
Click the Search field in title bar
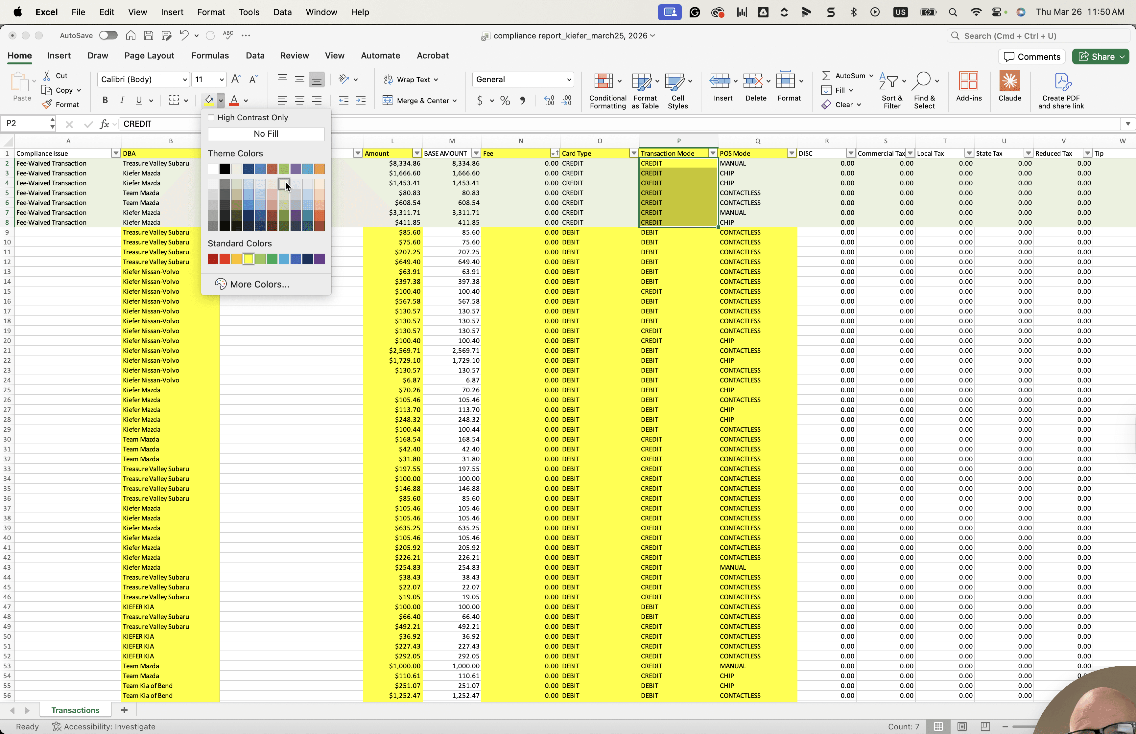point(1038,36)
